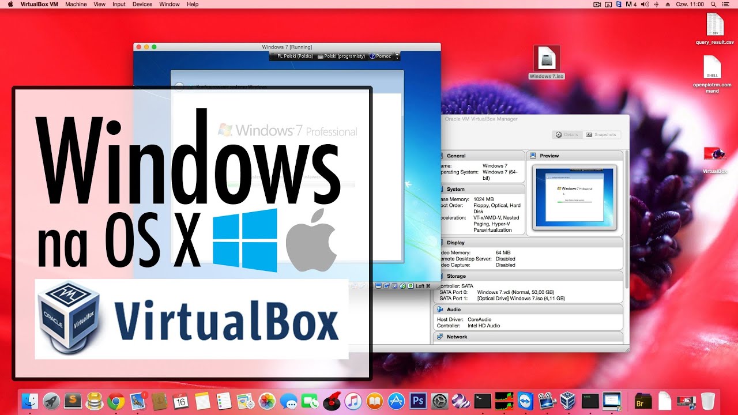Screen dimensions: 738x415
Task: Launch Adobe Bridge from the Dock
Action: tap(642, 401)
